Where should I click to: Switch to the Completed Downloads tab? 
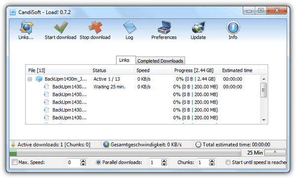click(x=160, y=61)
